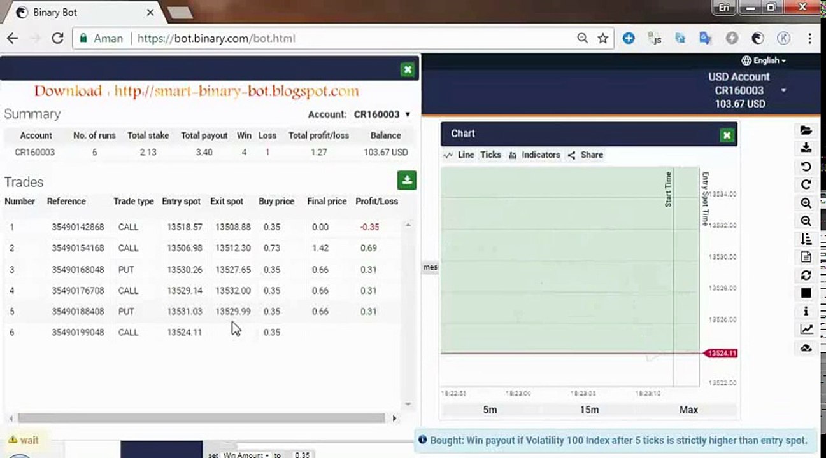Screen dimensions: 826x458
Task: Select the Max chart range
Action: tap(688, 410)
